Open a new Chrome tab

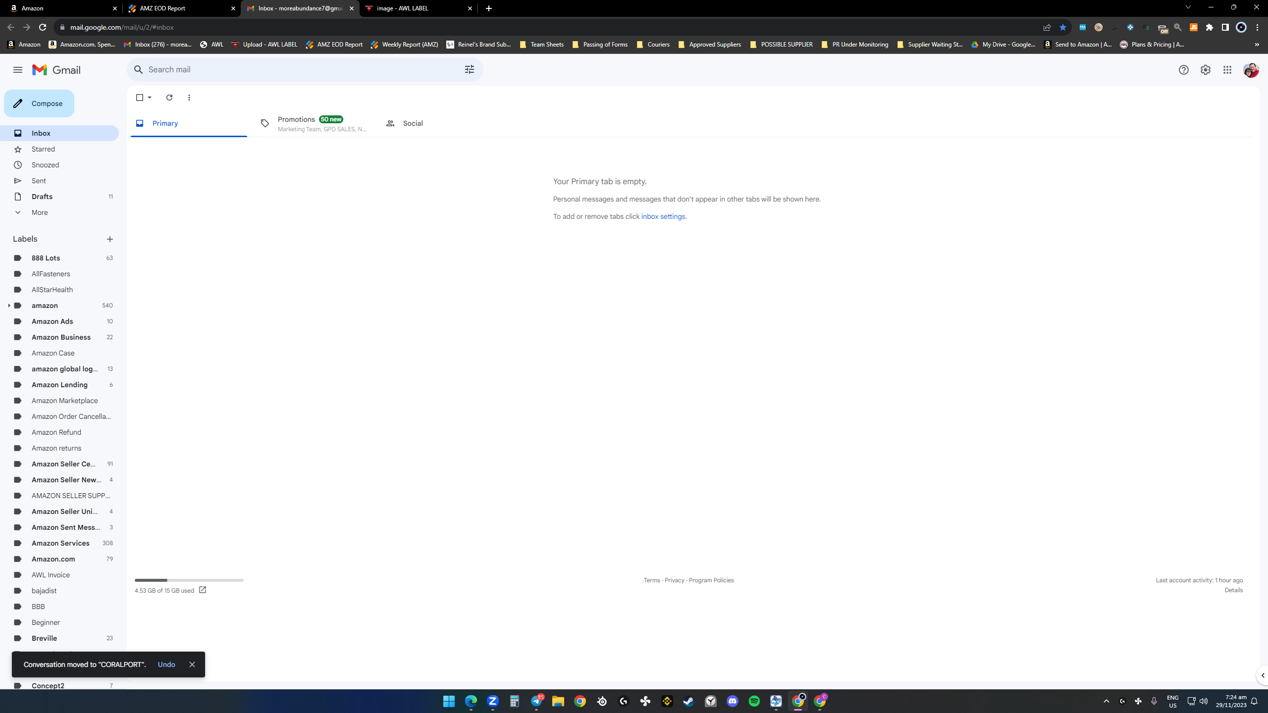point(489,8)
